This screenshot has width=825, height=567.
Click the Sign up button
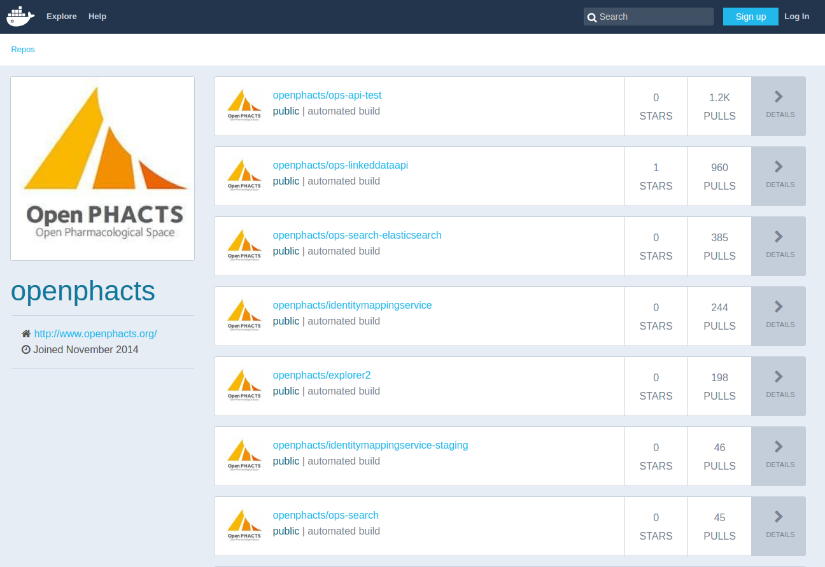point(751,17)
